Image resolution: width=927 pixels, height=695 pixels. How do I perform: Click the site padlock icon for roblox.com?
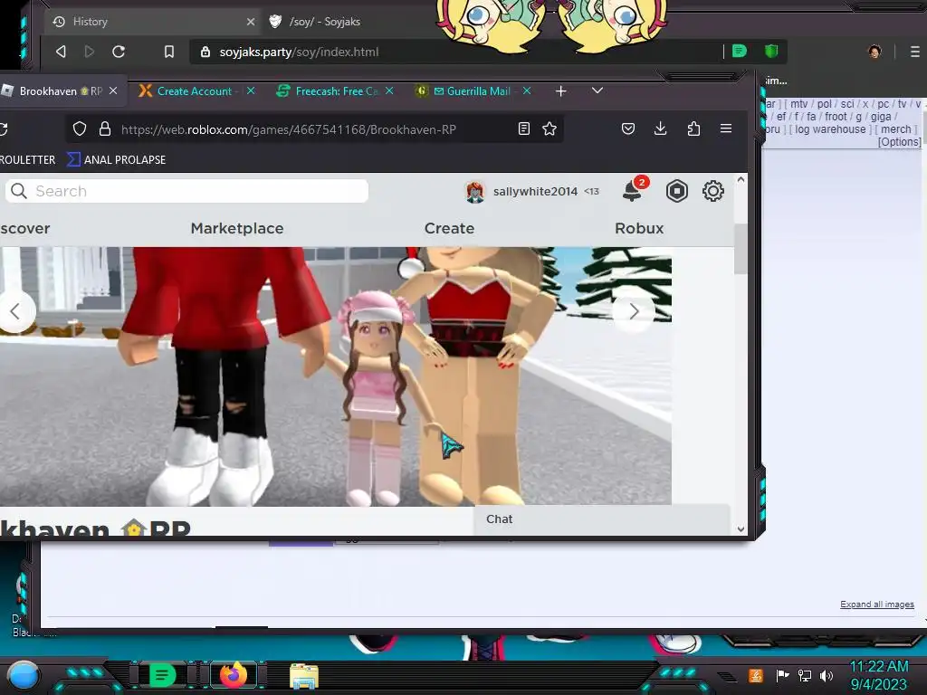click(x=105, y=129)
